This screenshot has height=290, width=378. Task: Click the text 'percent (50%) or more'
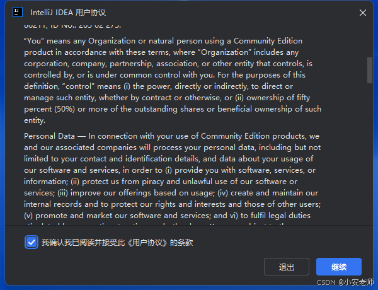pos(66,109)
